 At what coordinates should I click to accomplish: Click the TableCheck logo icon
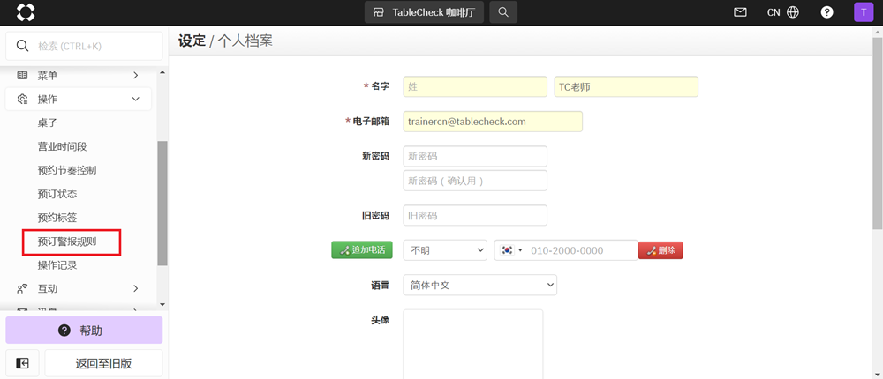click(x=26, y=11)
